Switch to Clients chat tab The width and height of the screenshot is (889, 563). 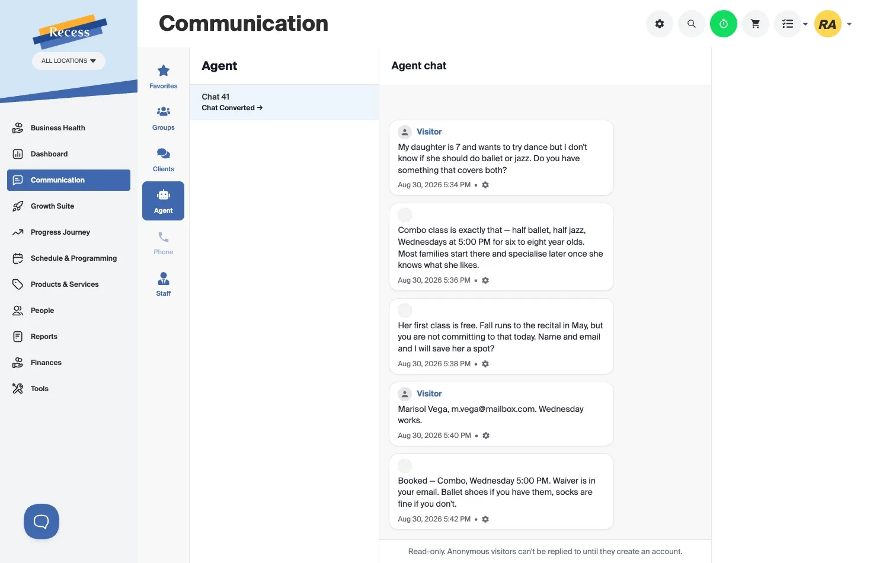[164, 159]
